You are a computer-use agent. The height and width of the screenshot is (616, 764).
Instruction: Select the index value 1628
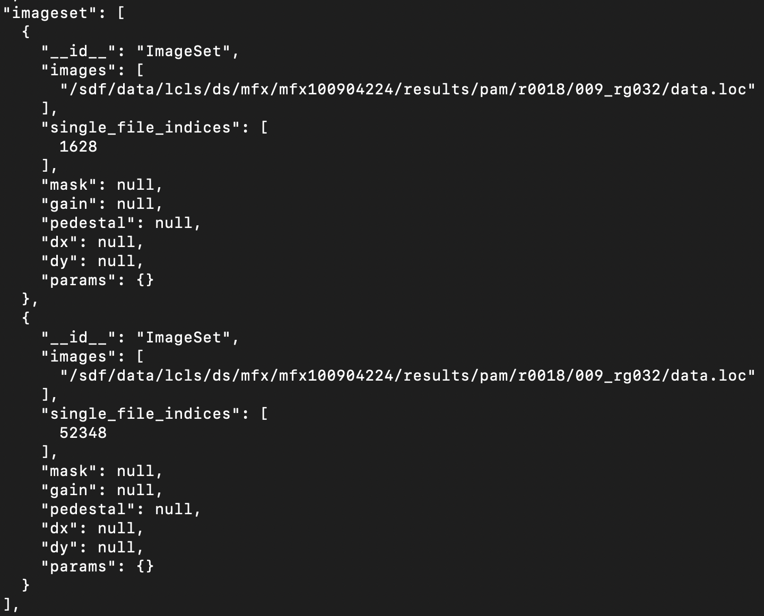pos(78,146)
